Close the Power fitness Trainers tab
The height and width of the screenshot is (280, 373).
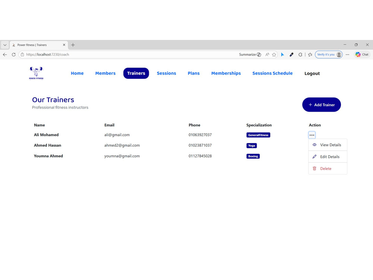[x=64, y=45]
